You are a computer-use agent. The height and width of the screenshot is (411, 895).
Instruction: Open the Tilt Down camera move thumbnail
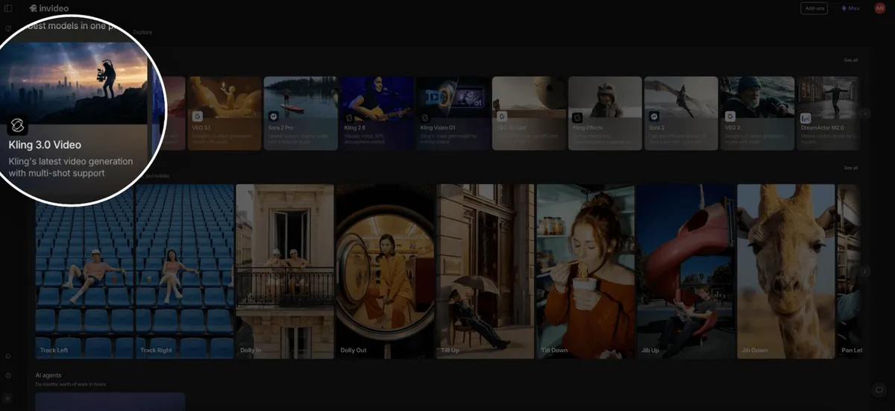tap(585, 272)
